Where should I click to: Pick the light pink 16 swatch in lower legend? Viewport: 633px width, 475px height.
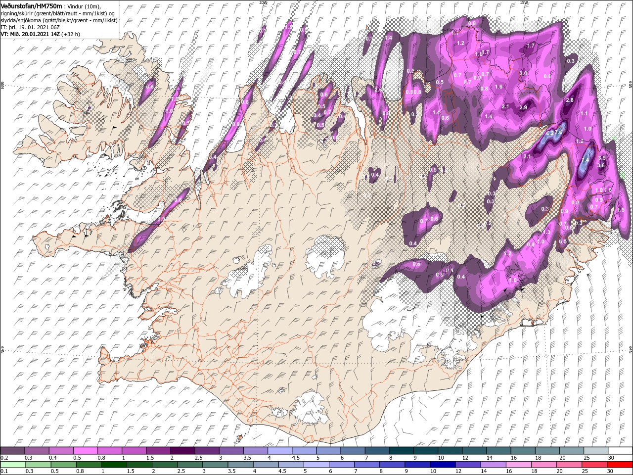(518, 465)
